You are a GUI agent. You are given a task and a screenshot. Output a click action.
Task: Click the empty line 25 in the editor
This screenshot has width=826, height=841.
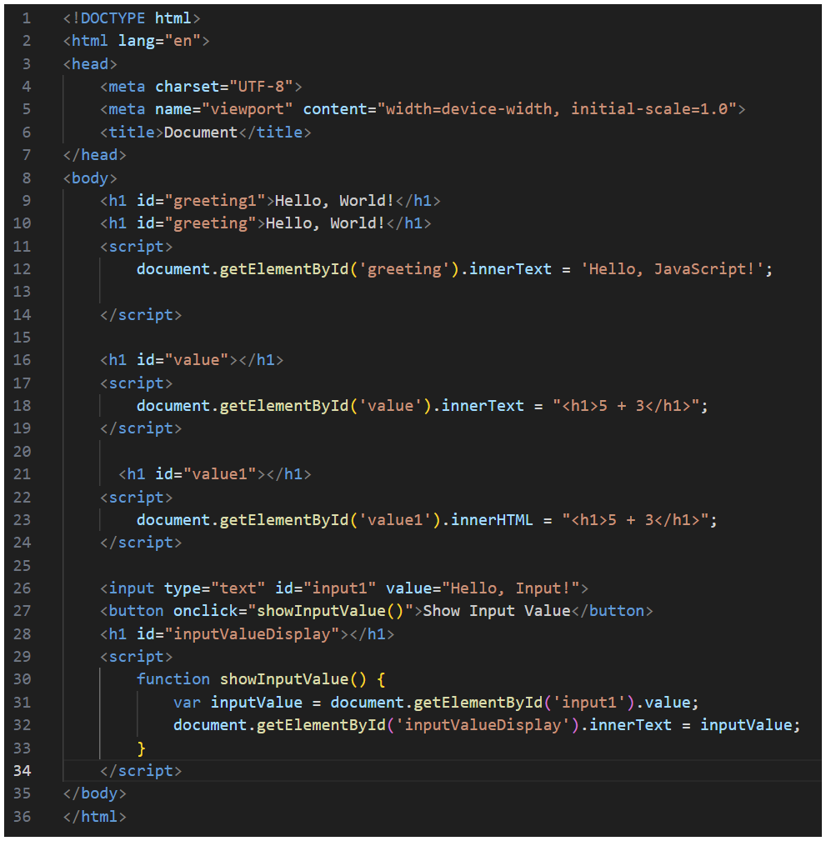(333, 565)
